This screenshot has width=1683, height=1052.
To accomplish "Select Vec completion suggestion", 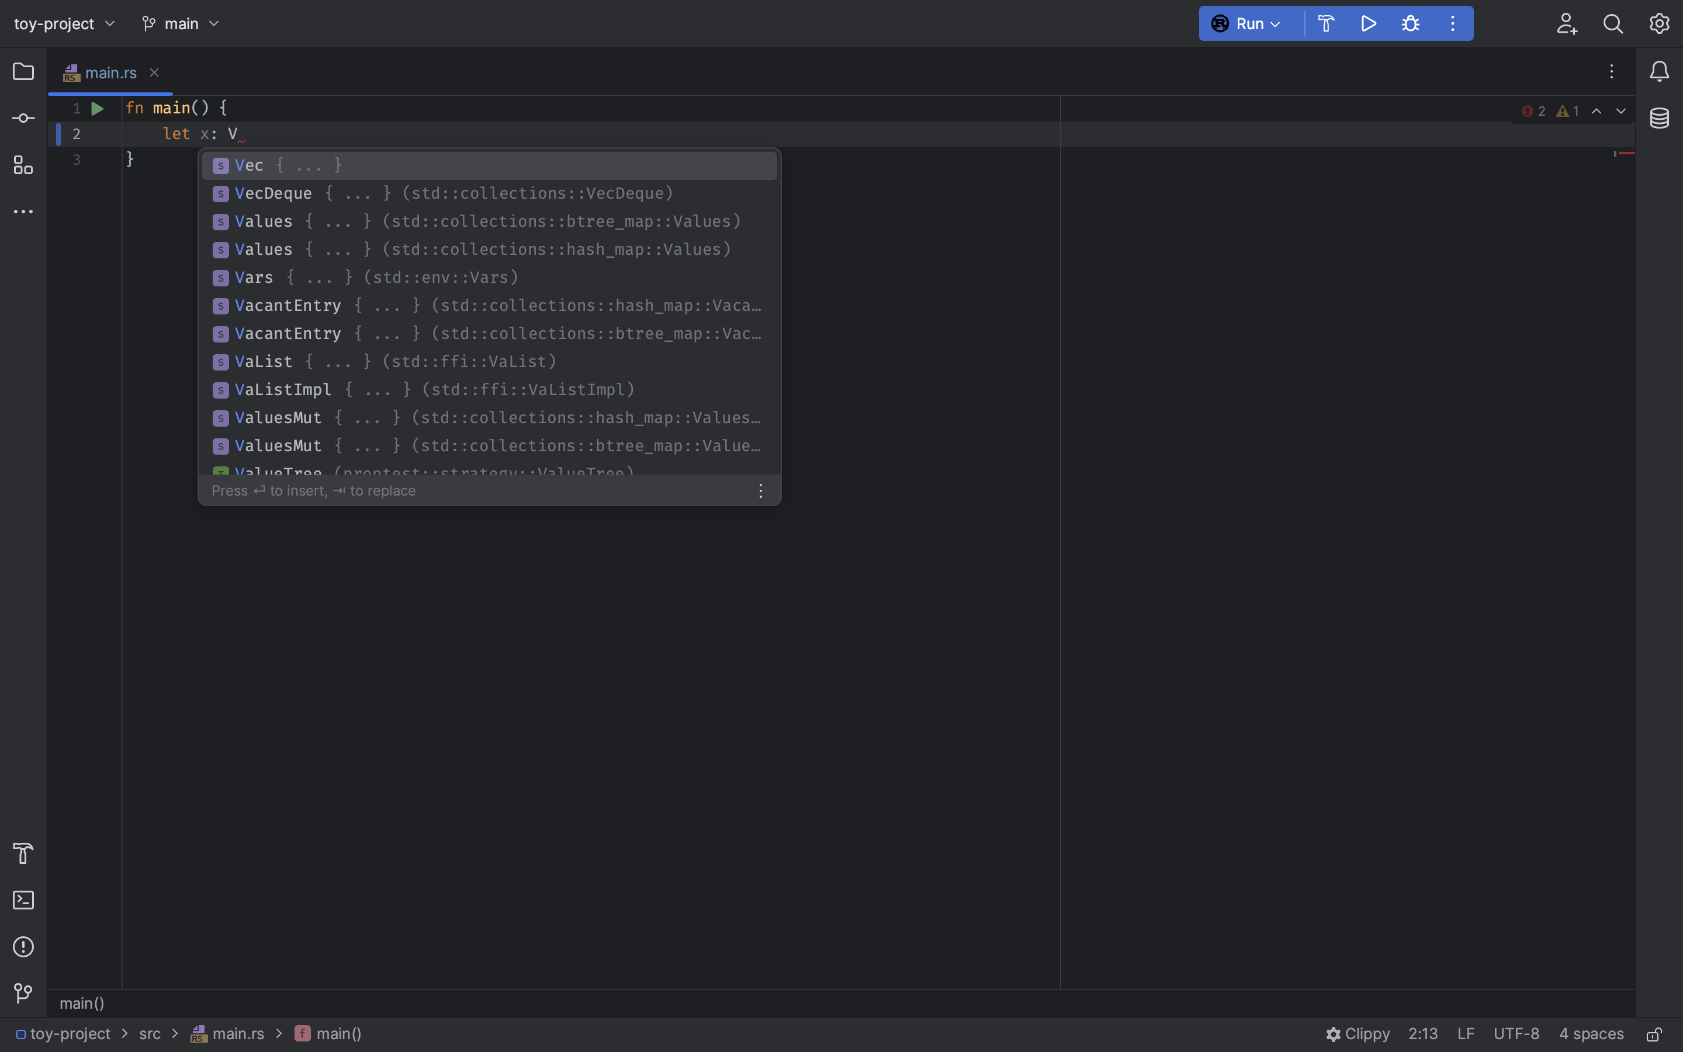I will [489, 165].
